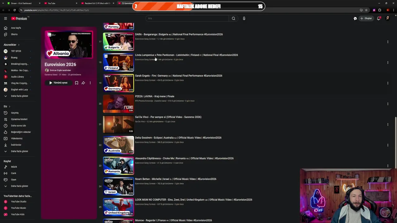This screenshot has width=397, height=223.
Task: Click the Oluştur create button
Action: point(366,18)
